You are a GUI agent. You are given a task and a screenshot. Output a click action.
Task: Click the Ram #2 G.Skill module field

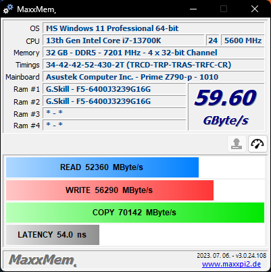point(114,101)
